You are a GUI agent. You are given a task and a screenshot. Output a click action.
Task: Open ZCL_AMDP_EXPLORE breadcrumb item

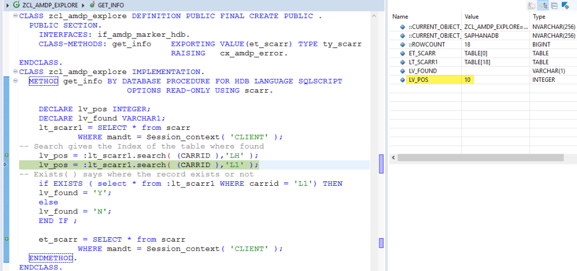pyautogui.click(x=50, y=5)
